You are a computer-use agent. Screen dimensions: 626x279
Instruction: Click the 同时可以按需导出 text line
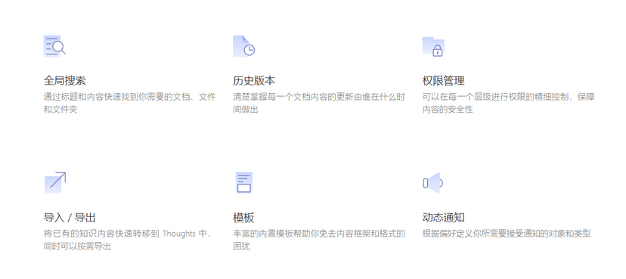pos(77,246)
